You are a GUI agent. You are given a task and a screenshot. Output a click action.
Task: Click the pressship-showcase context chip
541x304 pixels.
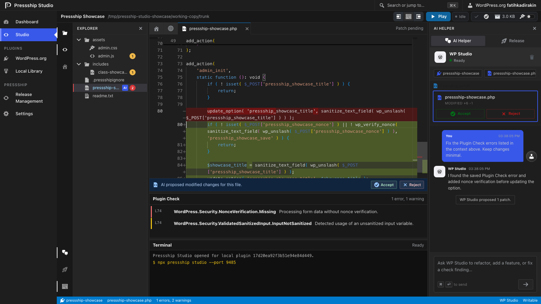tap(458, 73)
